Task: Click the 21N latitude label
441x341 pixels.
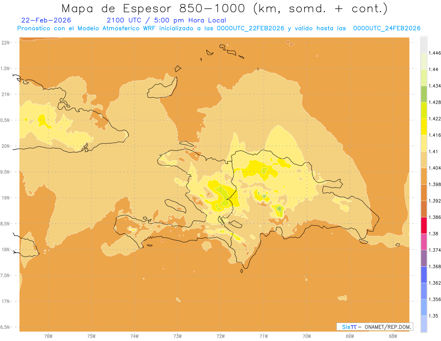Action: pyautogui.click(x=6, y=95)
